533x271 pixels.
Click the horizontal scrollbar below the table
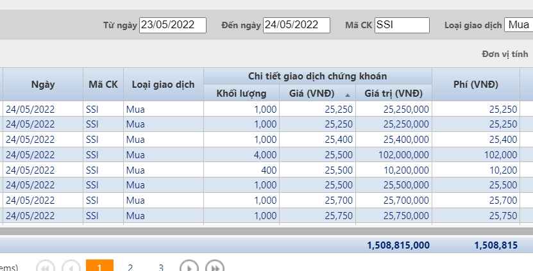pos(267,231)
